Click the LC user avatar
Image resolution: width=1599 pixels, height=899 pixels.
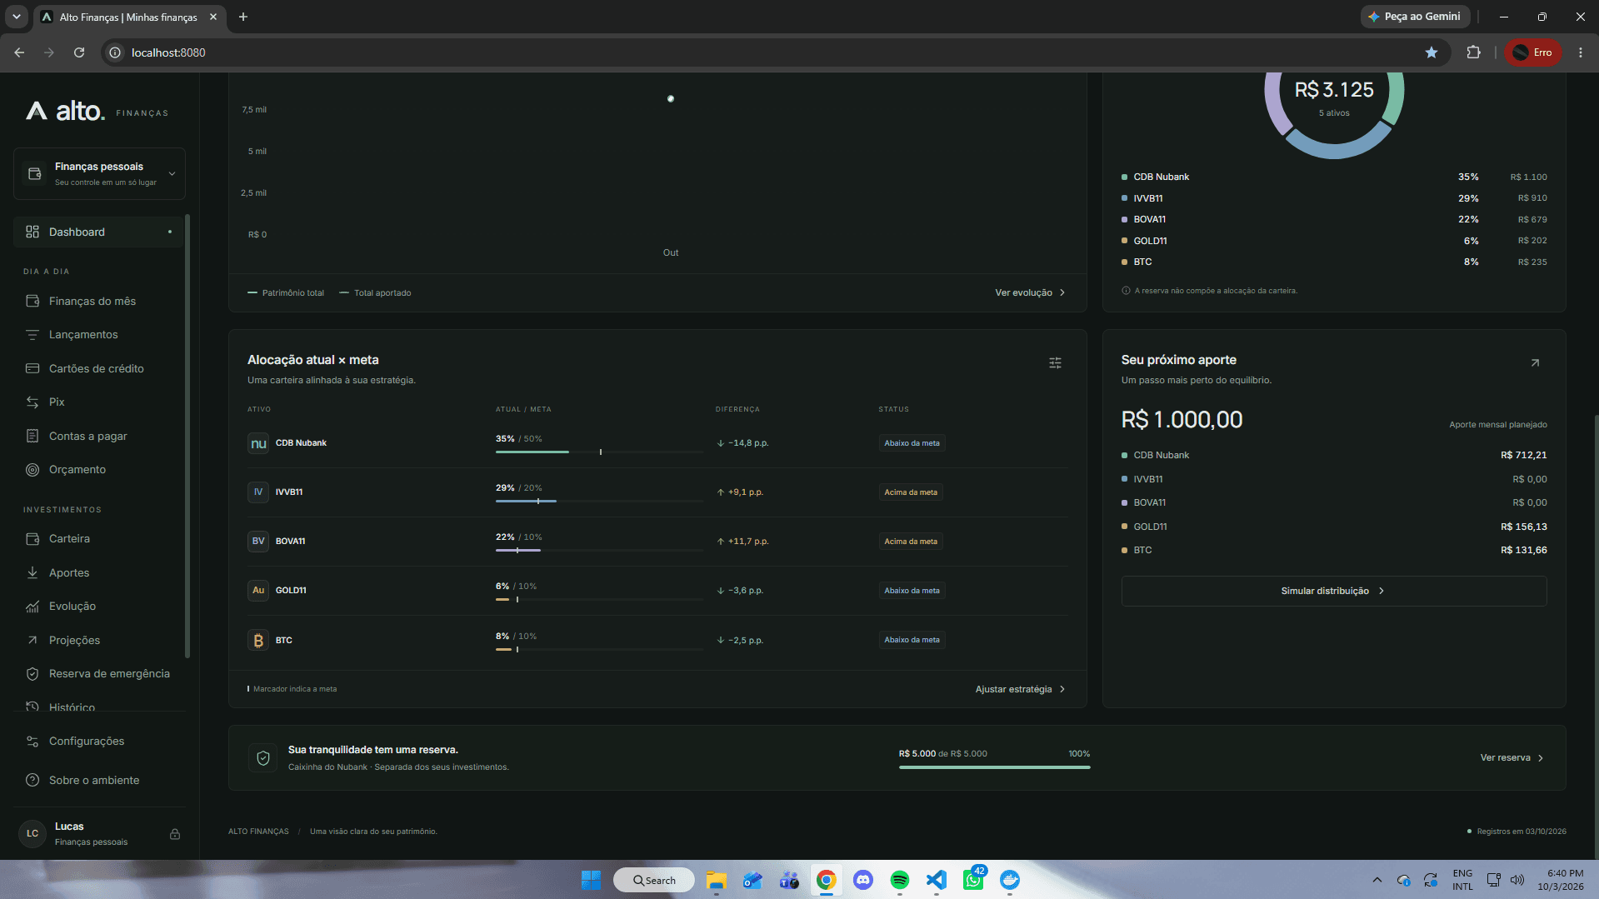[32, 833]
